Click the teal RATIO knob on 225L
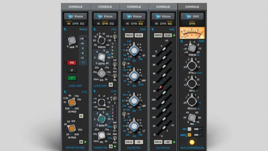Viewport: 268px width, 151px height. coord(101,119)
